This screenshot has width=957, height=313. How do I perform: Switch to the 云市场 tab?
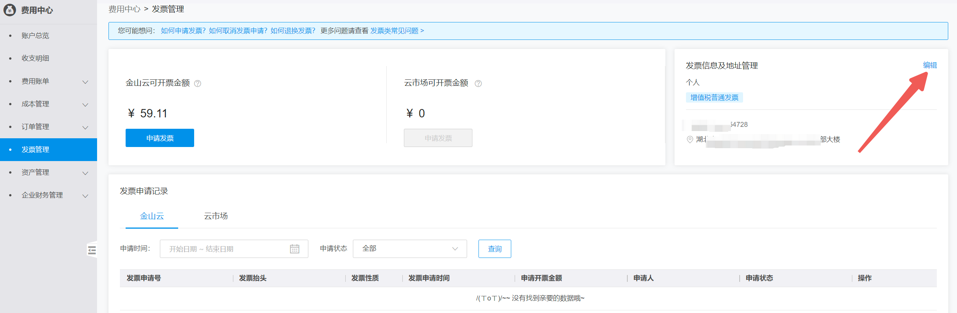click(216, 216)
